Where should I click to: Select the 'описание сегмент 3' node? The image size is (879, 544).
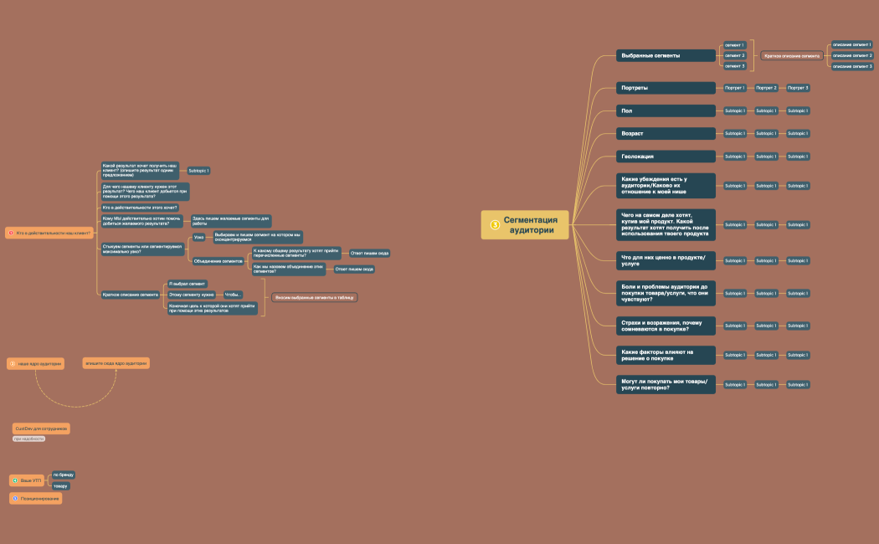coord(852,66)
